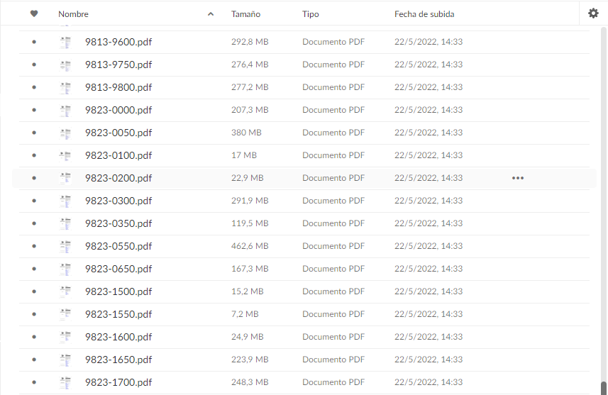Sort files by Fecha de subida
Viewport: 608px width, 395px height.
click(424, 14)
